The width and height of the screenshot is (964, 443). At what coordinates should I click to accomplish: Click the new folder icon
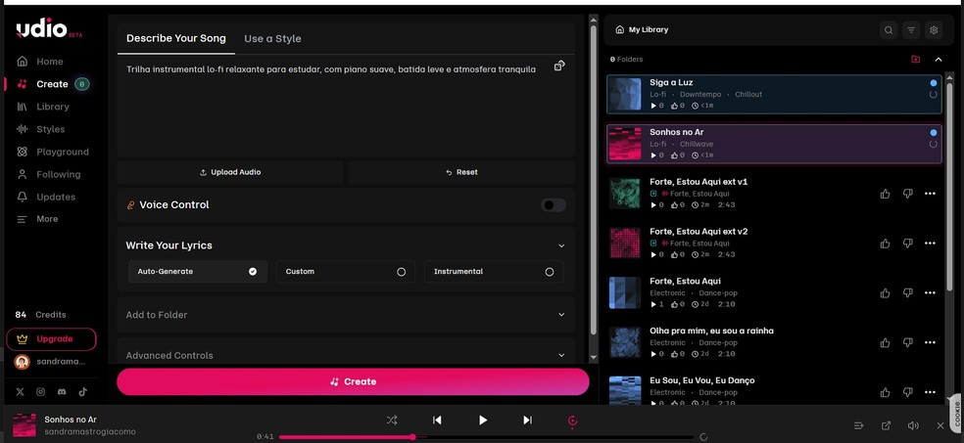click(916, 60)
